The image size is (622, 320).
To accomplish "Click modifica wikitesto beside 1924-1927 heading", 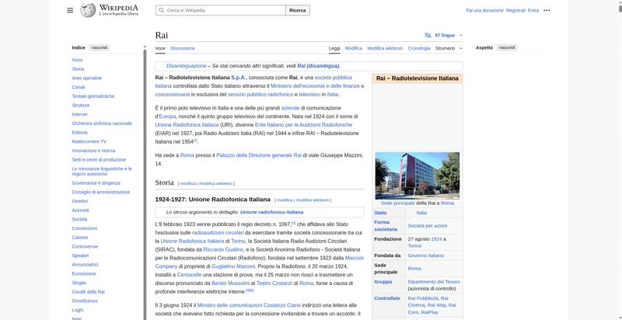I will [x=313, y=200].
